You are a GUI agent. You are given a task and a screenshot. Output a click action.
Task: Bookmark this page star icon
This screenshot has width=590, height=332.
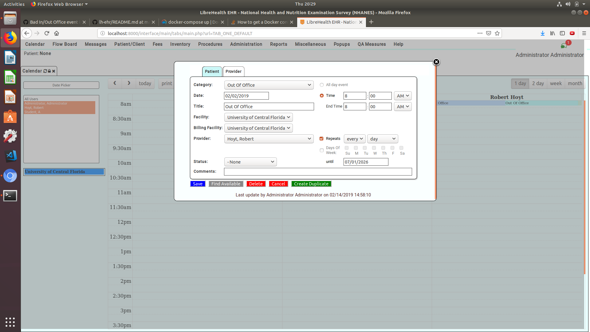[x=497, y=33]
